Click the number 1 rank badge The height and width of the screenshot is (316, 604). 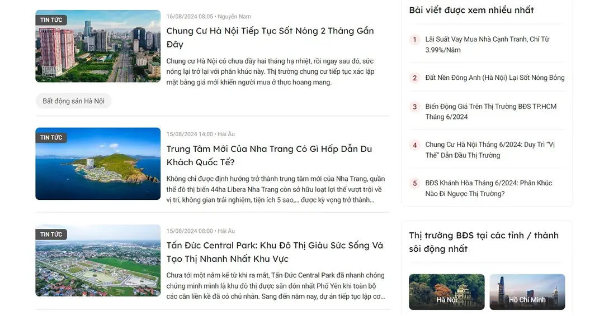[x=414, y=40]
